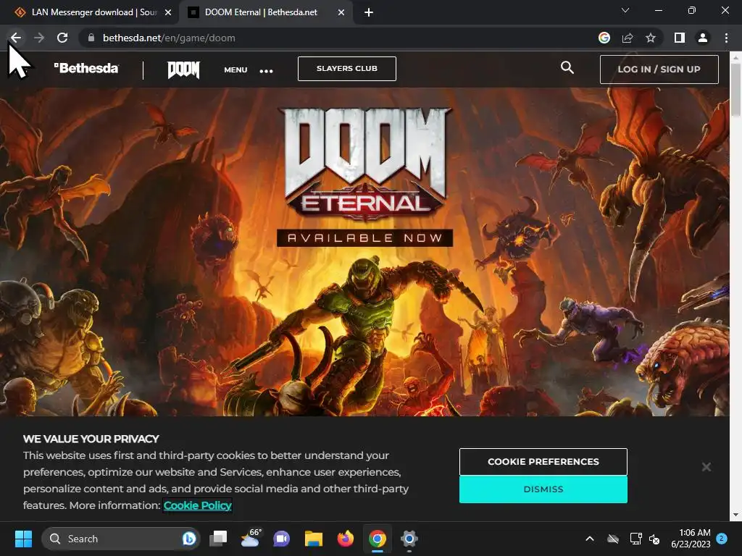
Task: Open the Chrome side panel
Action: point(680,38)
